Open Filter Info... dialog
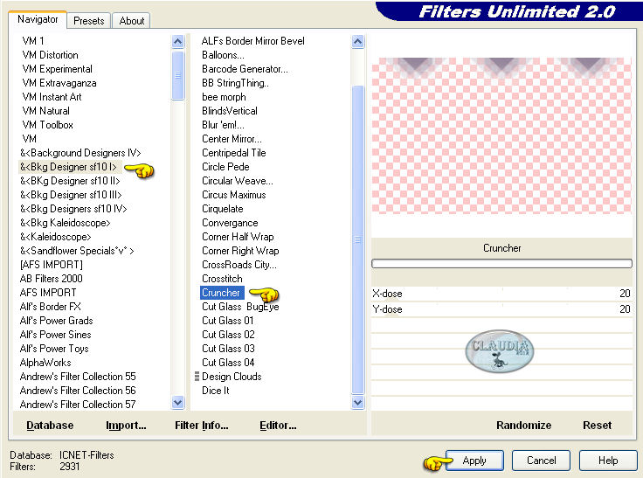Screen dimensions: 643x478 pyautogui.click(x=201, y=425)
